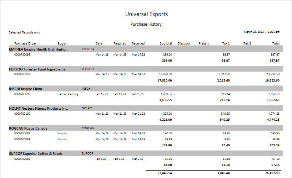Click the FORFOO Forester Food Ingredients group
292x178 pixels.
click(x=37, y=69)
